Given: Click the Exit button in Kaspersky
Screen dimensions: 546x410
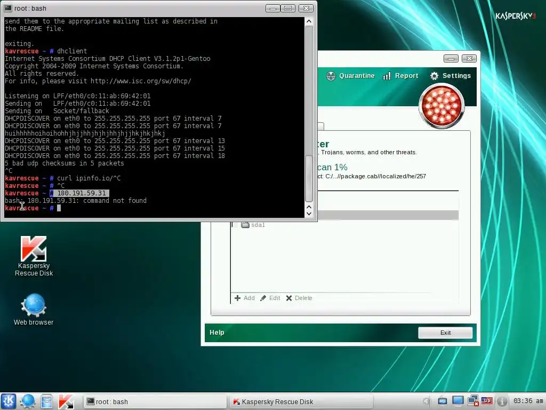Looking at the screenshot, I should click(x=445, y=333).
